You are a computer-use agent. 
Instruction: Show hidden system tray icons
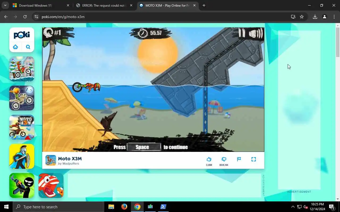tap(293, 207)
